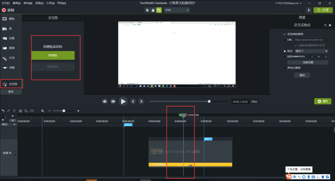Screen dimensions: 335x181
Task: Click the URL text field
Action: [311, 40]
